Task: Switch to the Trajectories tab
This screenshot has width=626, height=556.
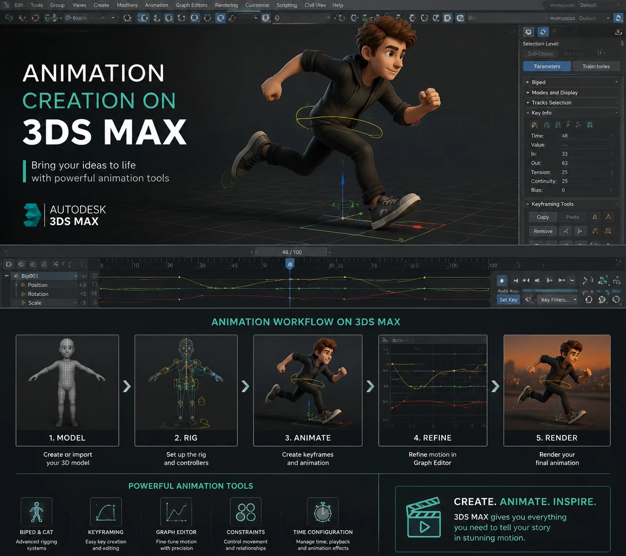Action: [596, 66]
